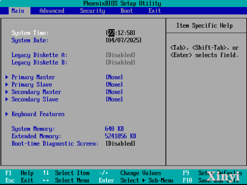
Task: Switch to the Advanced tab
Action: click(x=52, y=11)
